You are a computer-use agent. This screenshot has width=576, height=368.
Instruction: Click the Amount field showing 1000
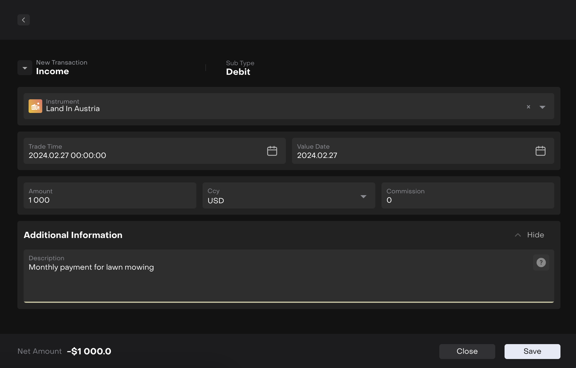(93, 200)
